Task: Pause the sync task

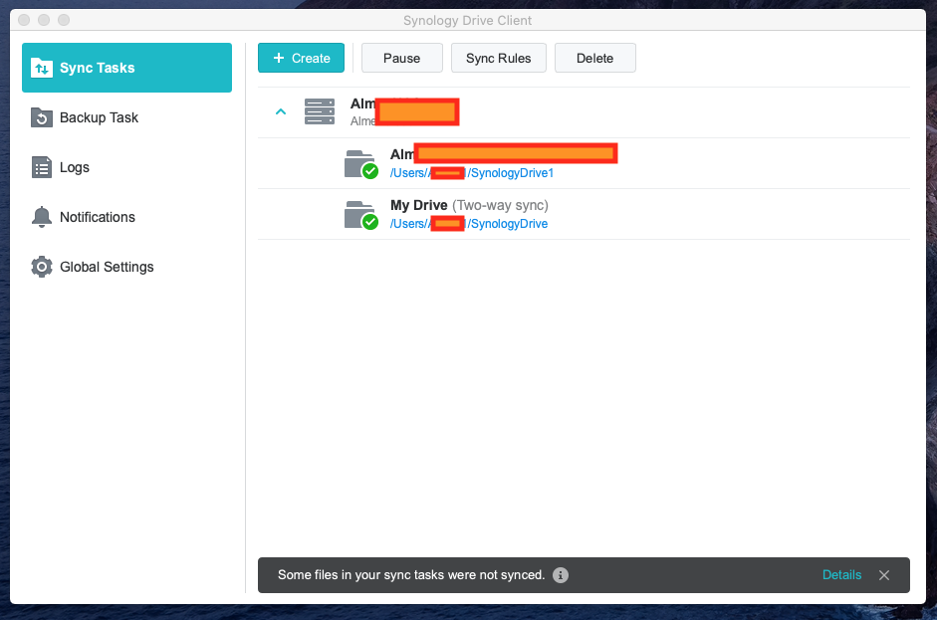Action: pyautogui.click(x=401, y=58)
